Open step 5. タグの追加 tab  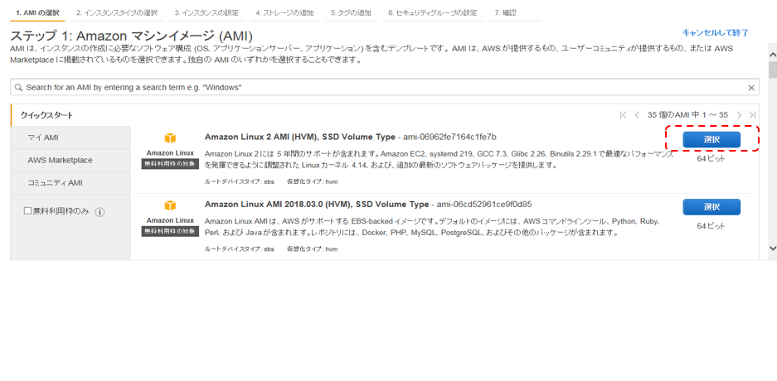pos(351,13)
